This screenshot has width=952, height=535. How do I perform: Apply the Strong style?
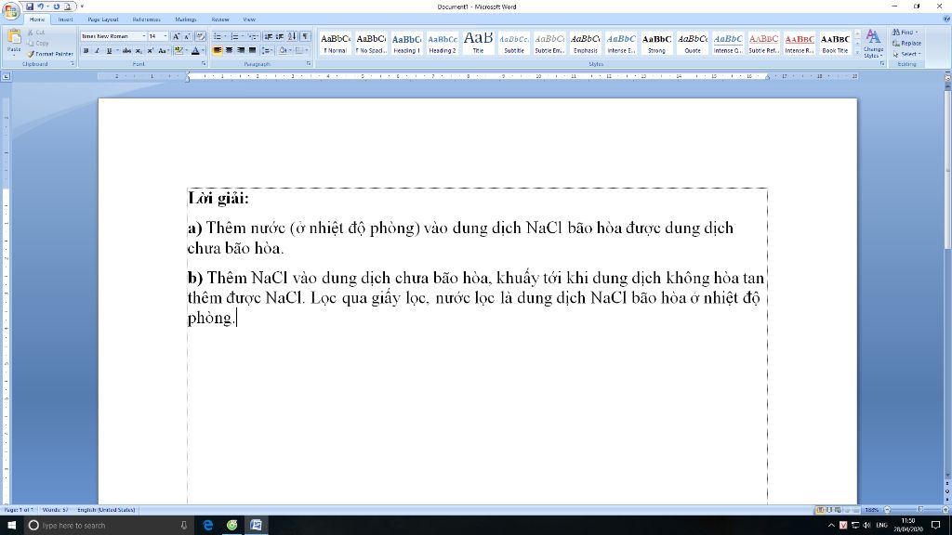[657, 43]
